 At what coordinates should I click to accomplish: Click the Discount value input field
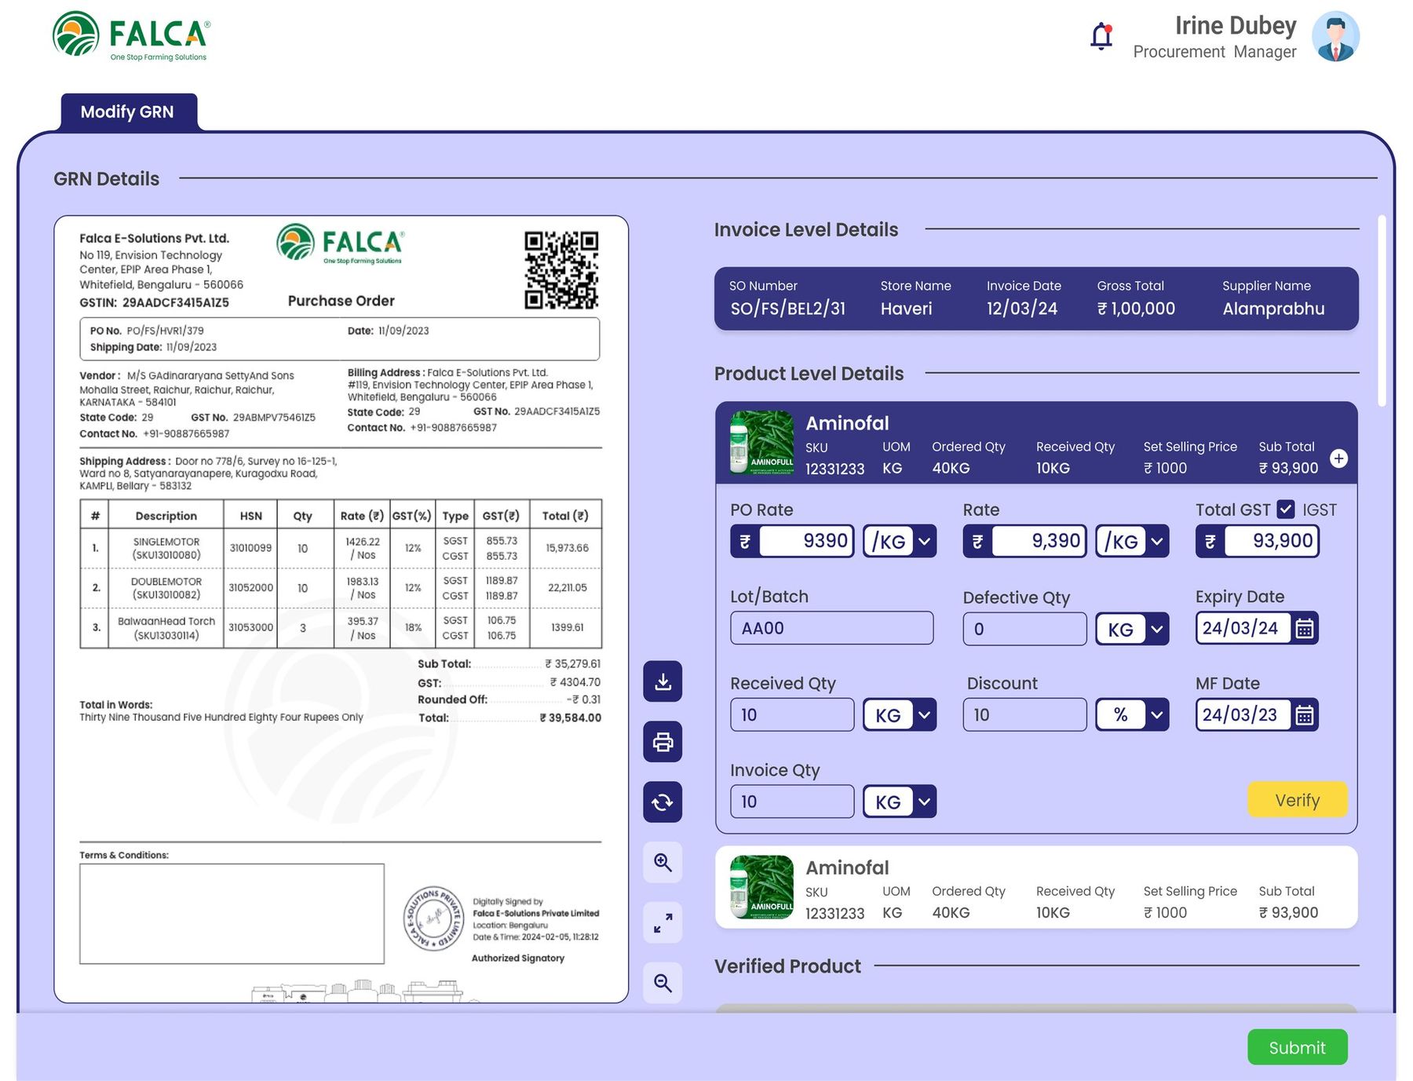1024,715
